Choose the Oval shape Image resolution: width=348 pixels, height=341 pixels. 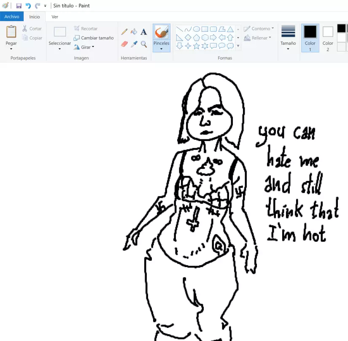(x=197, y=29)
